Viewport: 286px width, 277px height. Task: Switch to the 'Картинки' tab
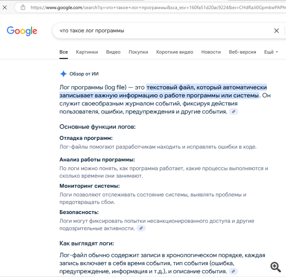tap(87, 52)
